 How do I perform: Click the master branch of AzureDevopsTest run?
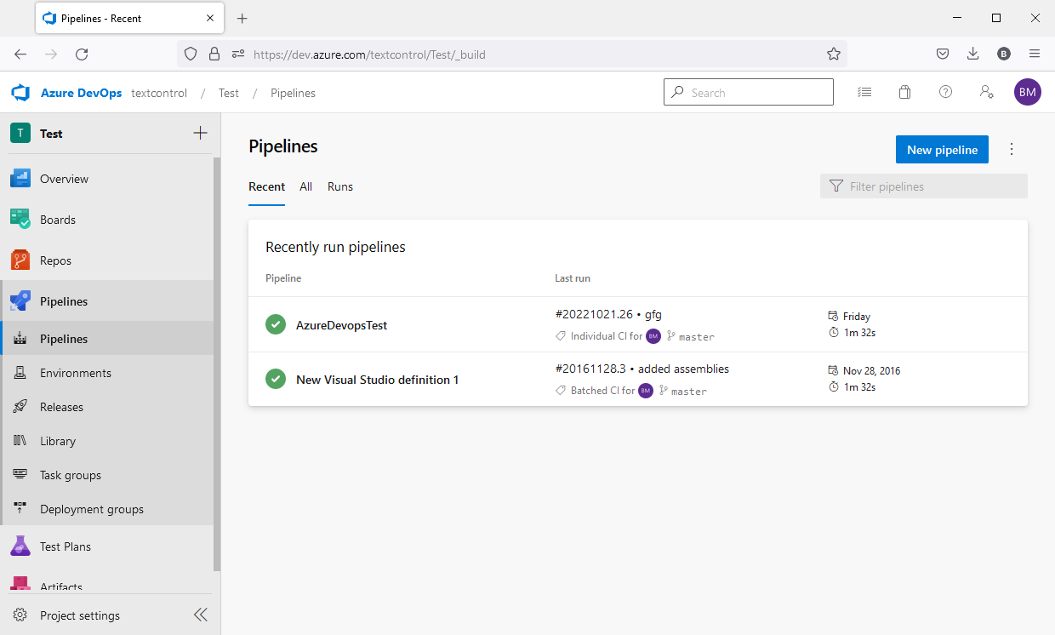pyautogui.click(x=697, y=337)
